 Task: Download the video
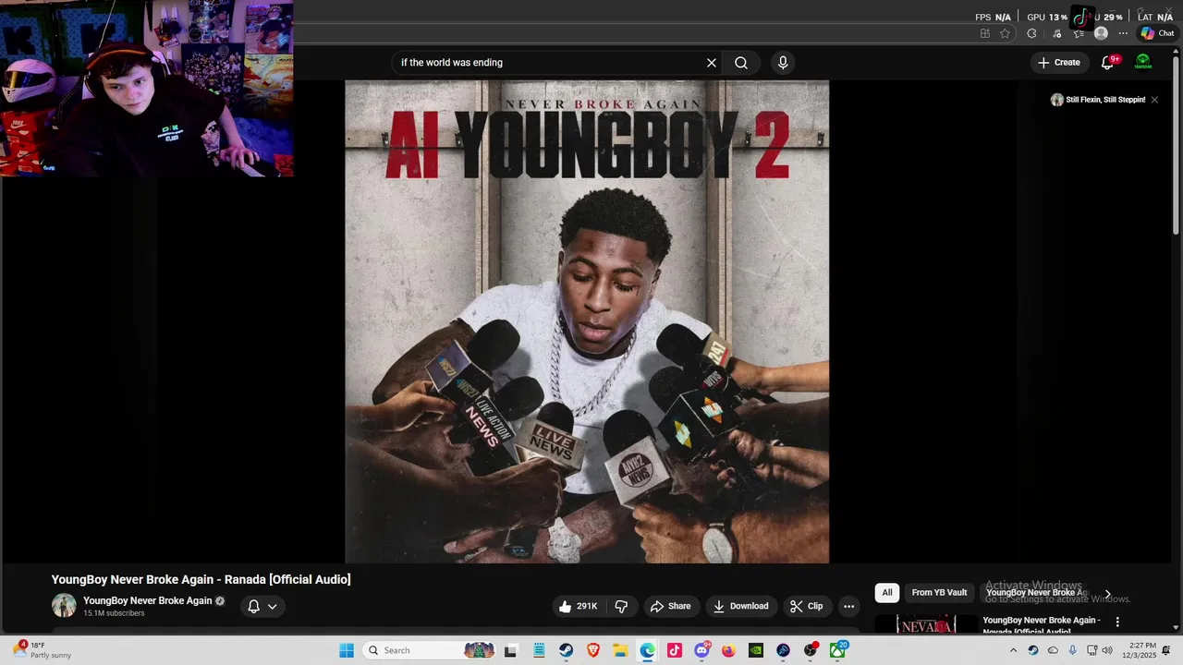coord(741,606)
